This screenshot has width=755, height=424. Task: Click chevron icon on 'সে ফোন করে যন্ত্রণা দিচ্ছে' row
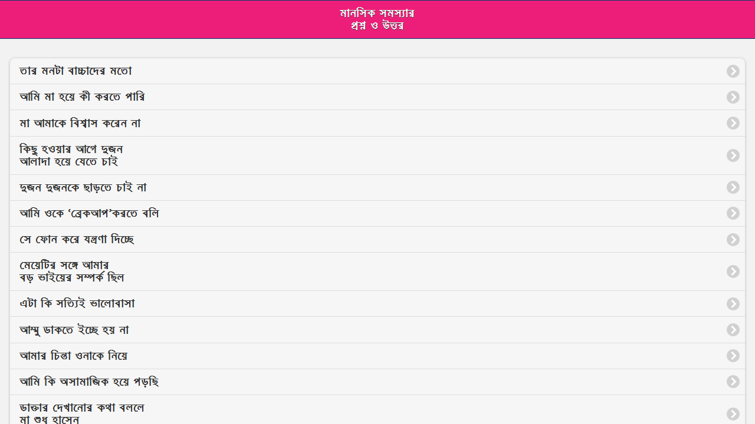tap(733, 240)
